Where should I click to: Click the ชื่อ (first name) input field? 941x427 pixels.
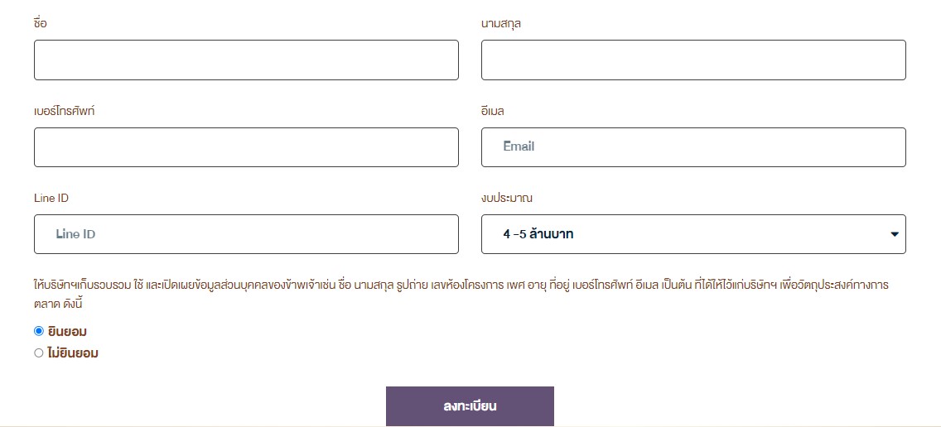[x=246, y=60]
